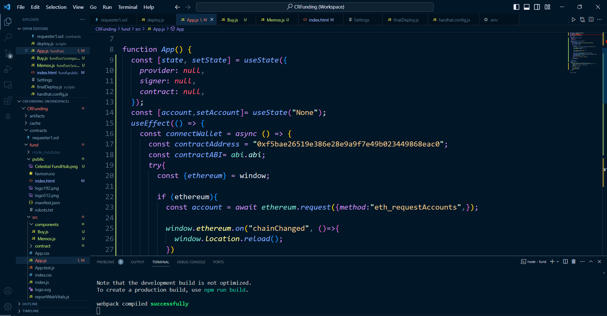Open Remote Explorer in activity bar
The image size is (607, 316).
(x=8, y=85)
